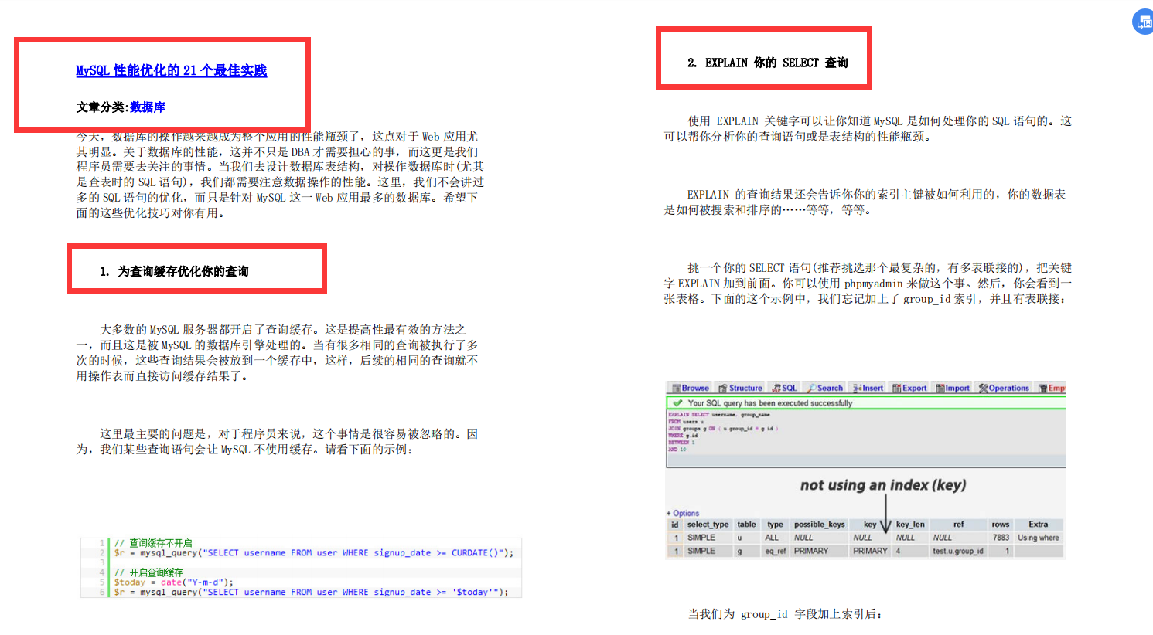
Task: Click the blue convert-to-Word floating icon
Action: 1143,22
